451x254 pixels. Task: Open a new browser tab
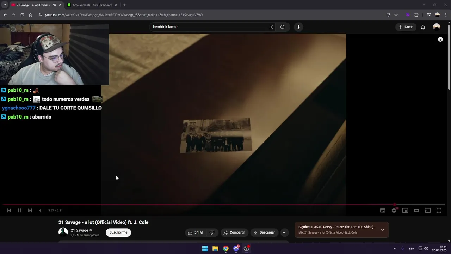[x=124, y=5]
